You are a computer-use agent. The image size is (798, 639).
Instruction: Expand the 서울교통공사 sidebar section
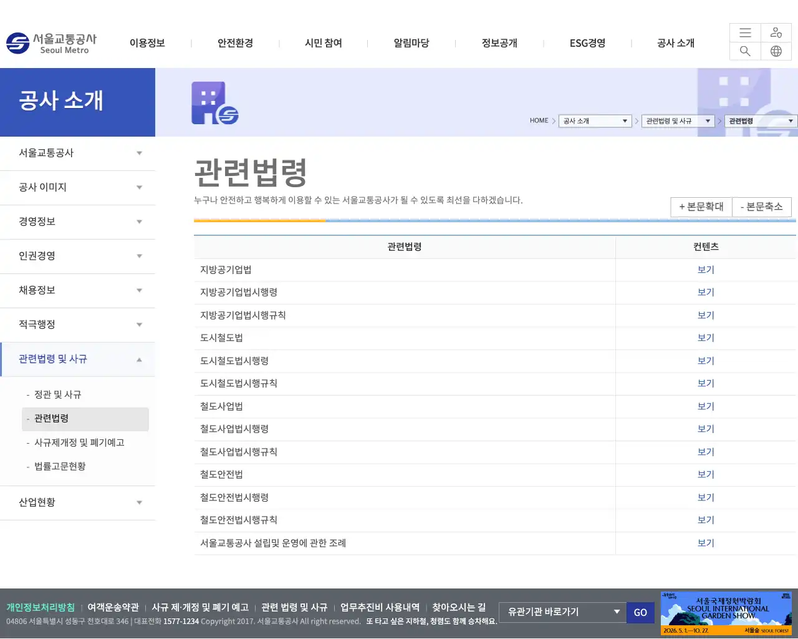coord(77,154)
